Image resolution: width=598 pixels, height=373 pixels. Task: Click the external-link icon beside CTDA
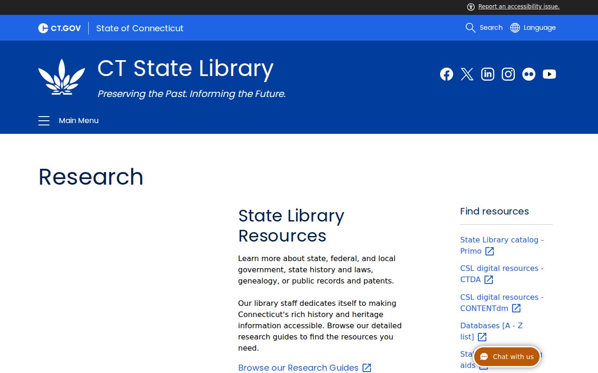pos(489,280)
